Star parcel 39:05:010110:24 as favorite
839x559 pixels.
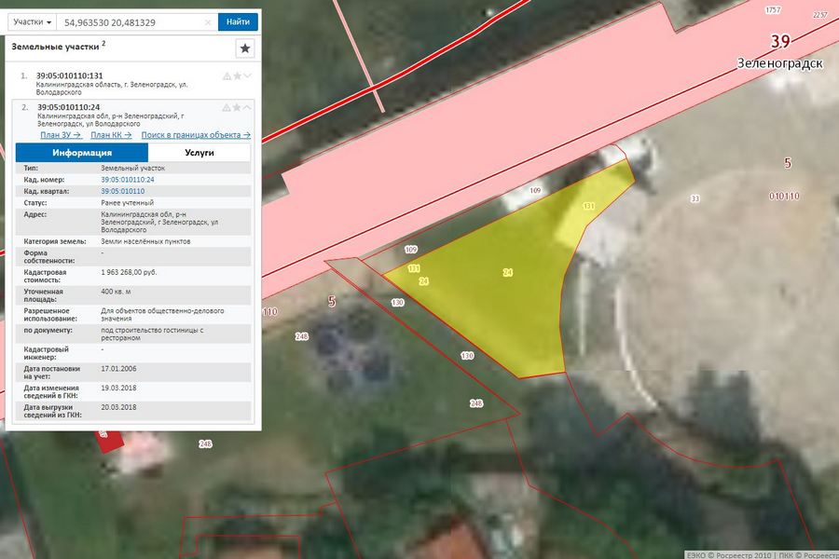(x=237, y=107)
